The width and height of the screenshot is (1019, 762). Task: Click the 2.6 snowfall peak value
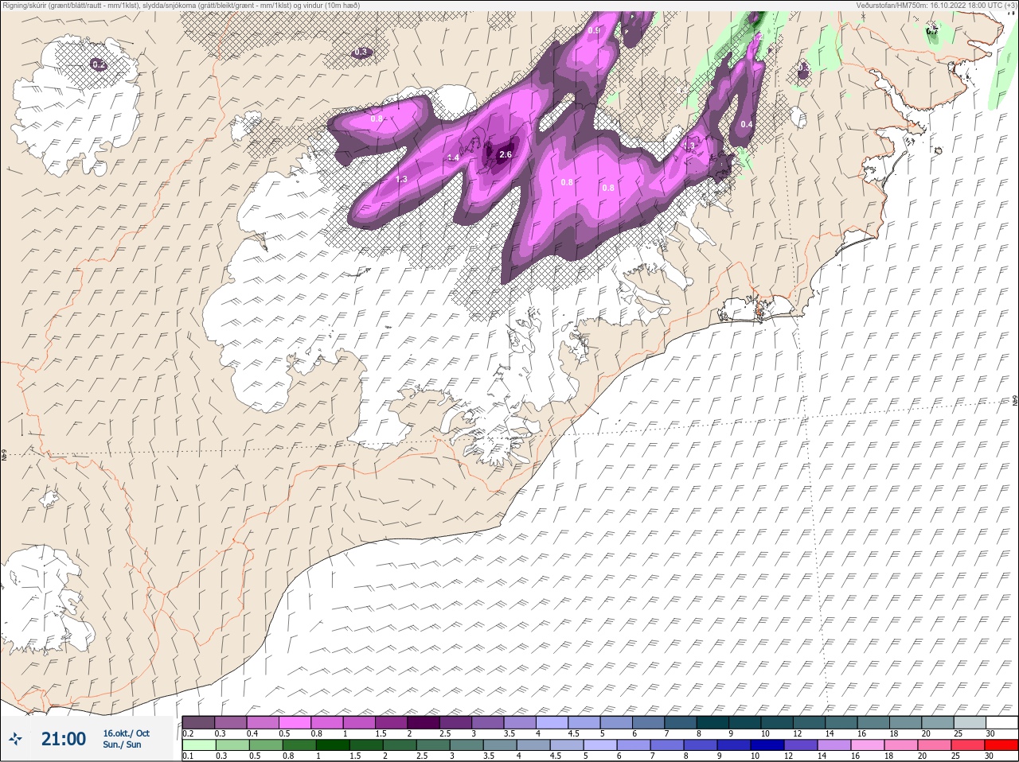coord(506,154)
